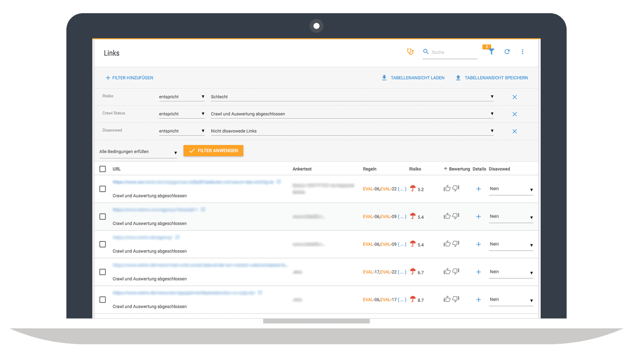Sort by Regeln column header
Screen dimensions: 633x357
pyautogui.click(x=370, y=169)
